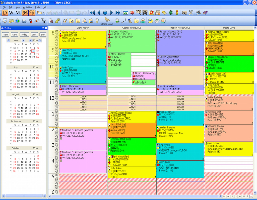
Task: Open the Activities menu
Action: click(x=27, y=7)
